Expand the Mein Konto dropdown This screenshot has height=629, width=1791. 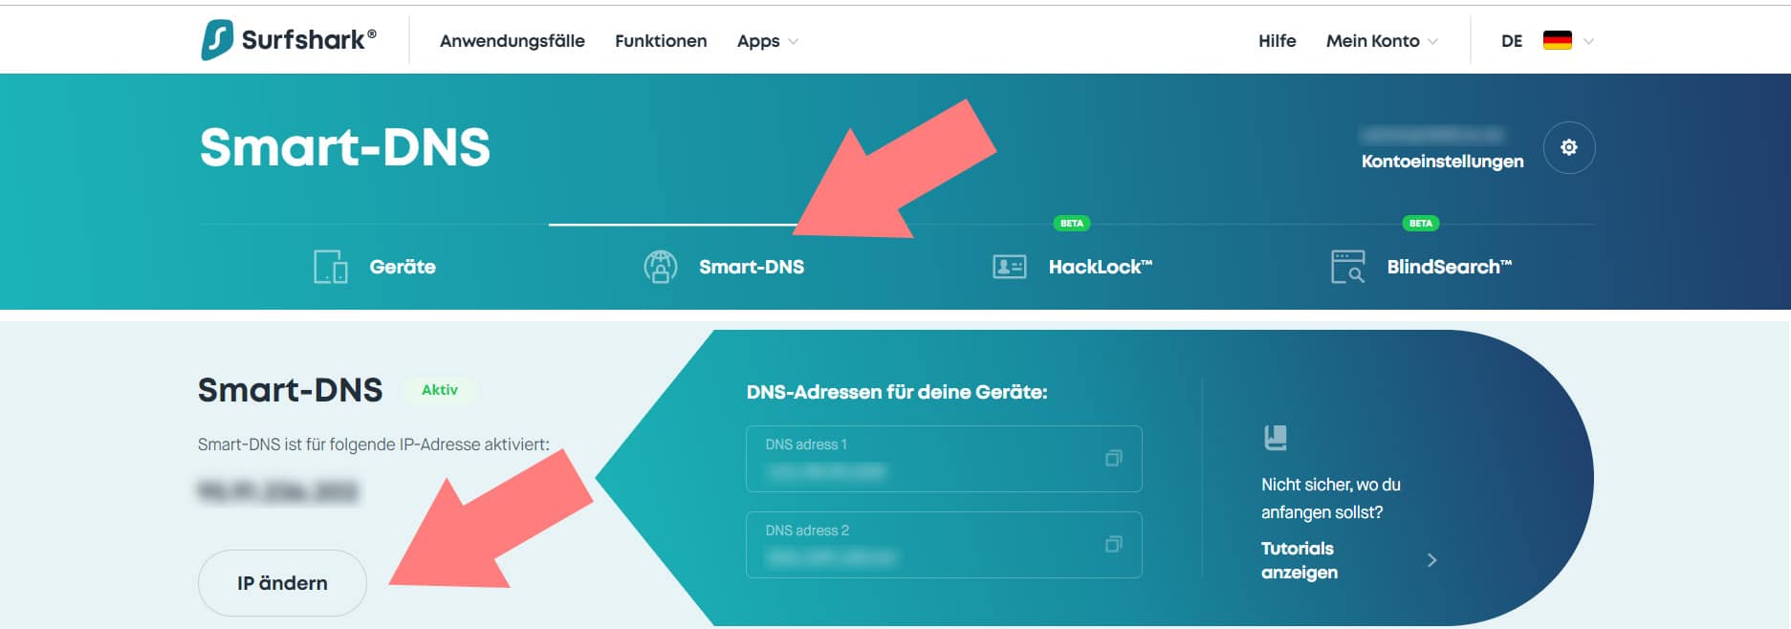coord(1382,41)
